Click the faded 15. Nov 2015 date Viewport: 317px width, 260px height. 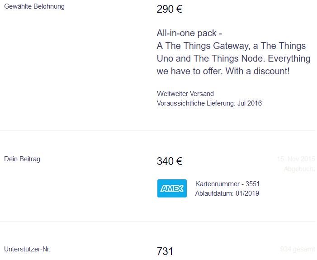296,159
